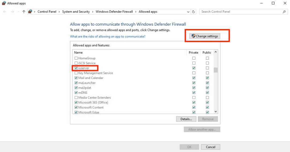290x152 pixels.
Task: Expand the chevron after Windows Defender Firewall
Action: [x=136, y=12]
